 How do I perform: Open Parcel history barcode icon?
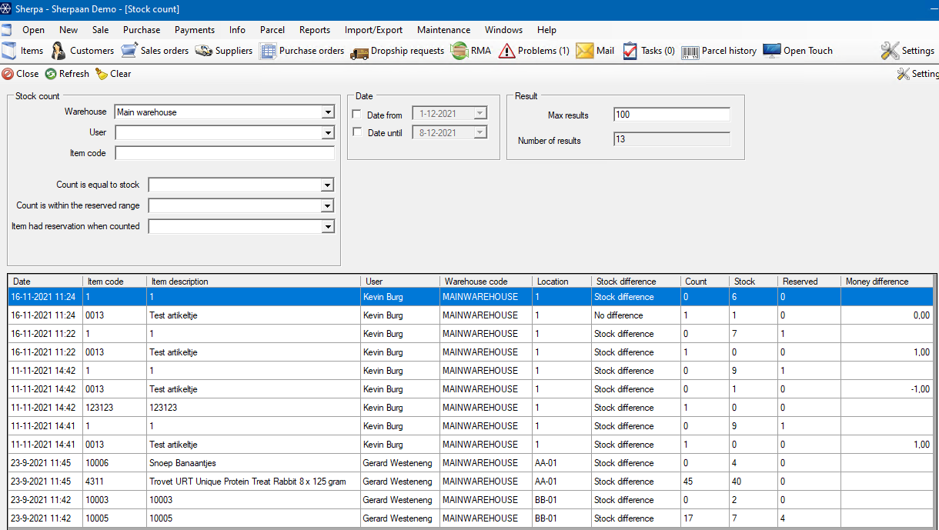(x=690, y=51)
